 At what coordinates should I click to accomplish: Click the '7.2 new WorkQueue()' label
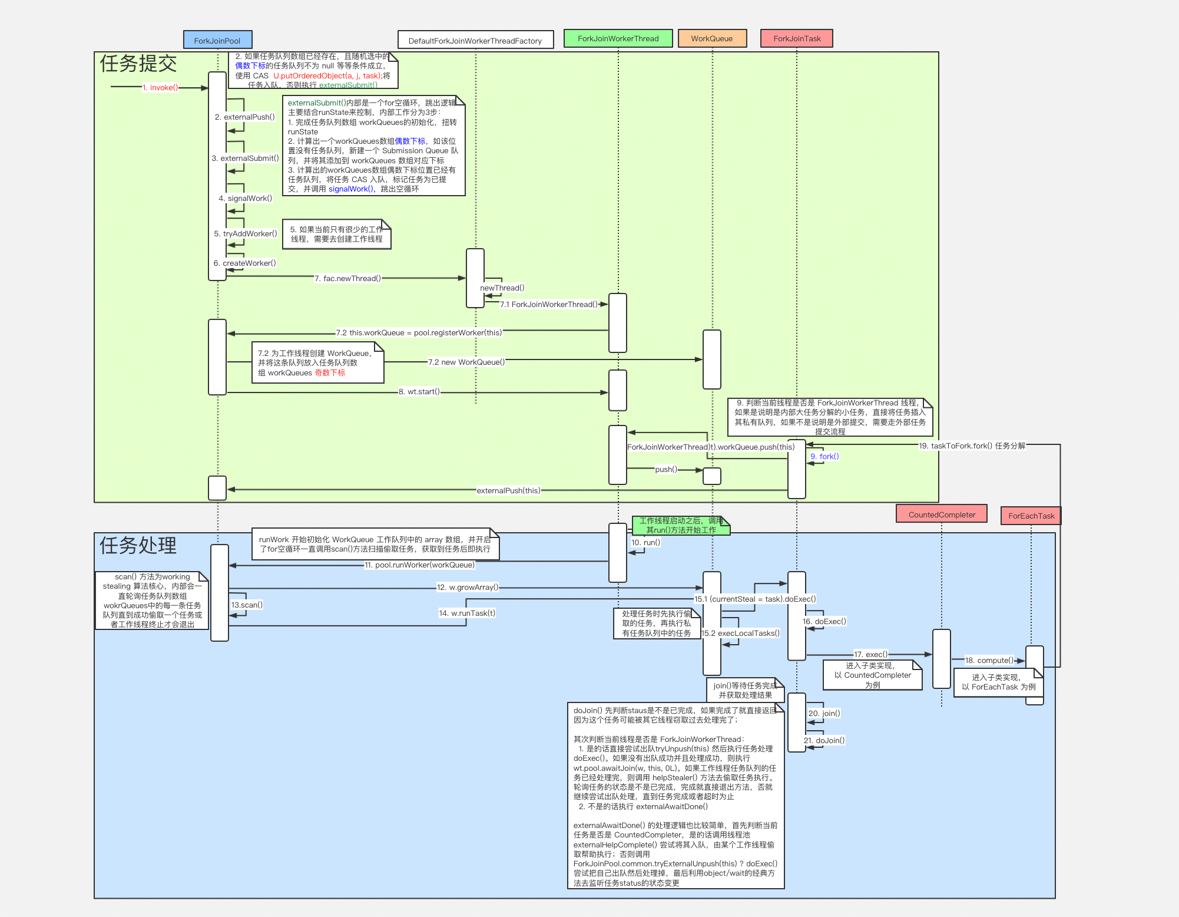click(x=466, y=362)
